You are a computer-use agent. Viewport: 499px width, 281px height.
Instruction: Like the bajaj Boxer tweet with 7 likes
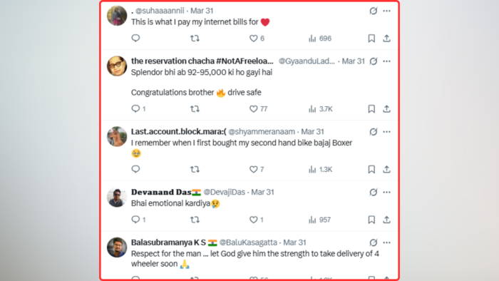pyautogui.click(x=253, y=169)
